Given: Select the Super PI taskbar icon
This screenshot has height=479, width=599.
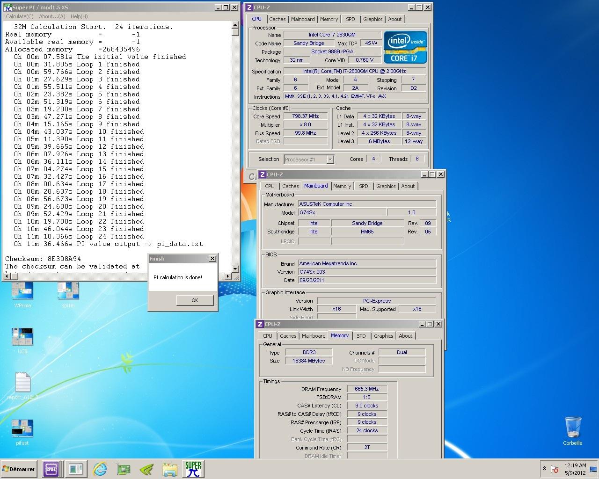Looking at the screenshot, I should (193, 469).
